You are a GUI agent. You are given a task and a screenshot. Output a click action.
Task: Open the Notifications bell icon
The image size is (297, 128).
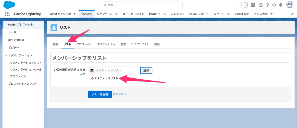pos(281,5)
